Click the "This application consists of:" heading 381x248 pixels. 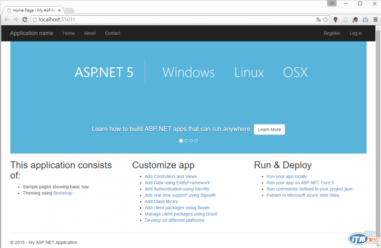[x=61, y=170]
